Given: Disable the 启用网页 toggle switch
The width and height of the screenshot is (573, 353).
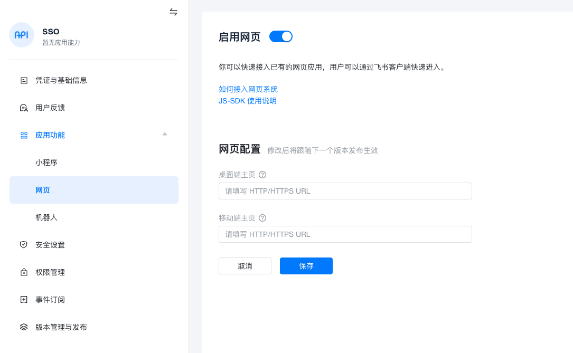Looking at the screenshot, I should point(281,36).
